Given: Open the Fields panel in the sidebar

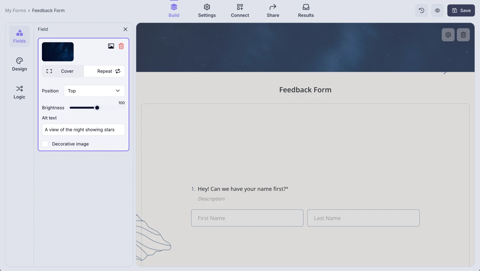Looking at the screenshot, I should (19, 36).
